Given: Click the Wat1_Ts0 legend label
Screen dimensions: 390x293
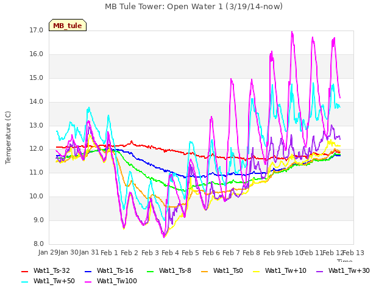Looking at the screenshot, I should click(x=228, y=270).
